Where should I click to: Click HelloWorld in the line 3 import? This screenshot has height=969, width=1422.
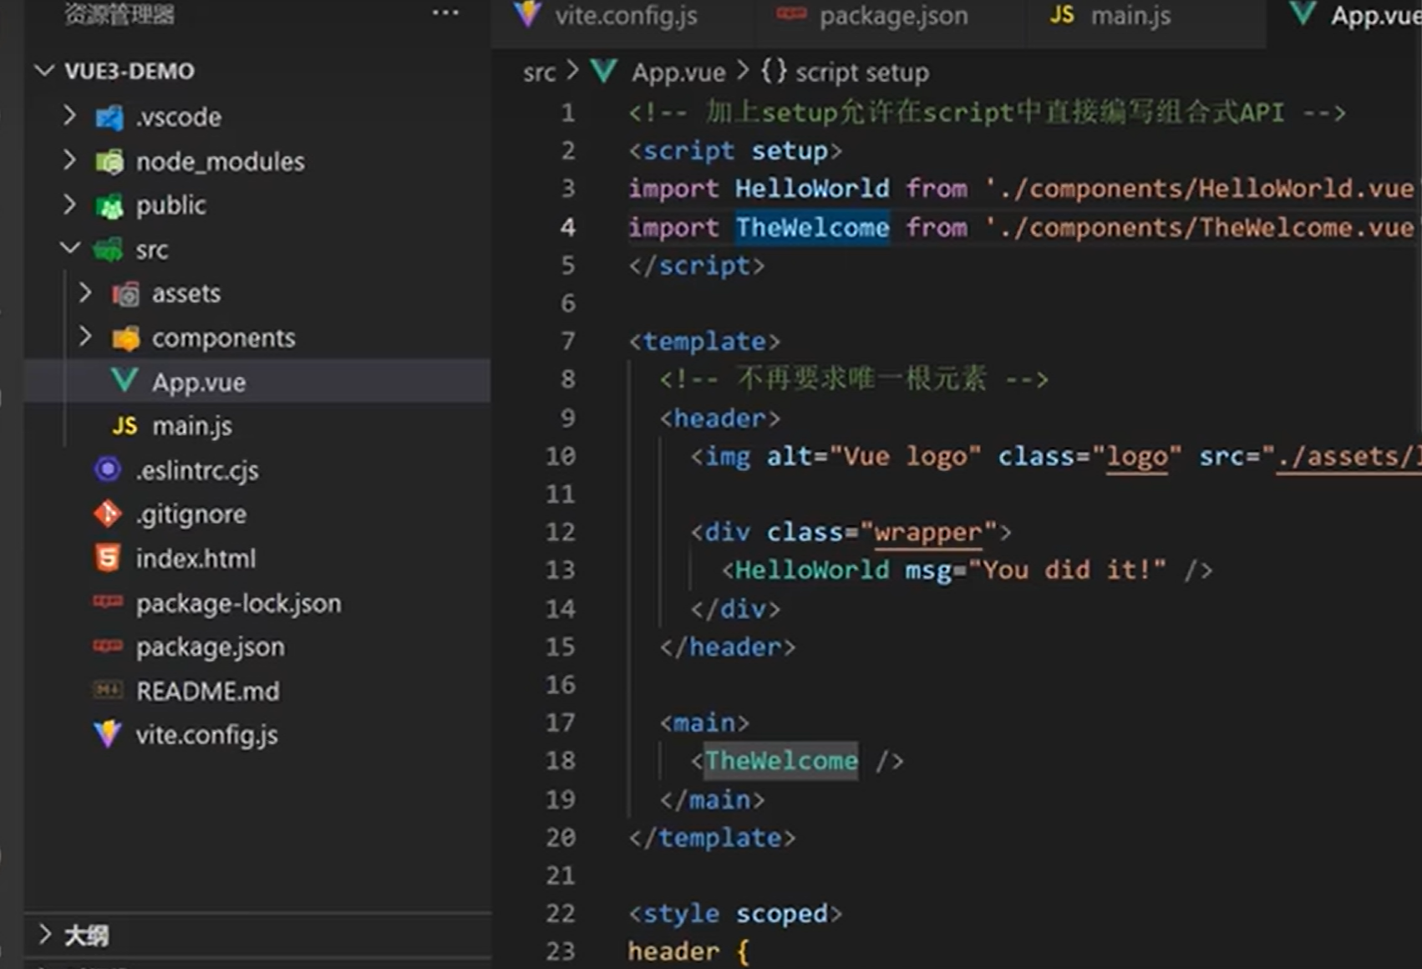click(812, 189)
